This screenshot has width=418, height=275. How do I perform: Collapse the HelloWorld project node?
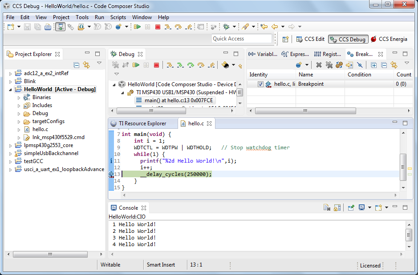[x=11, y=89]
